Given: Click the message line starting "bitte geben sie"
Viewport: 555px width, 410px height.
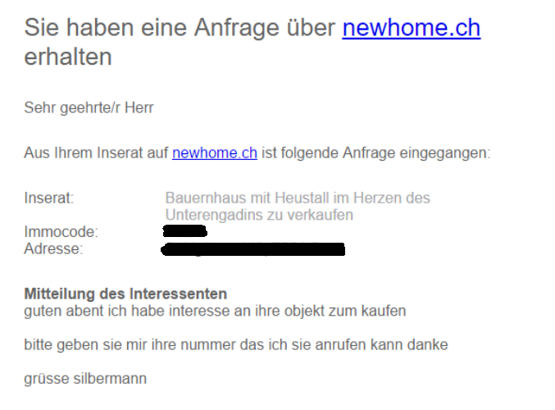Looking at the screenshot, I should (x=236, y=344).
